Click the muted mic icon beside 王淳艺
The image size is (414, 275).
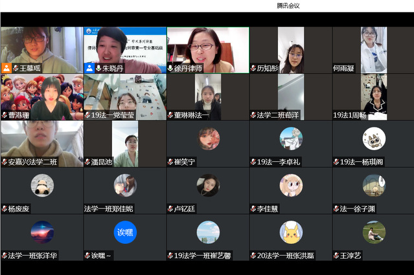point(336,255)
